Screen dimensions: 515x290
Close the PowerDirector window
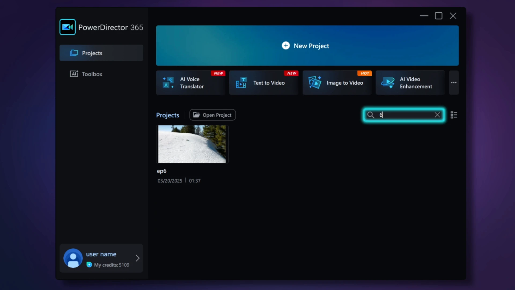453,16
